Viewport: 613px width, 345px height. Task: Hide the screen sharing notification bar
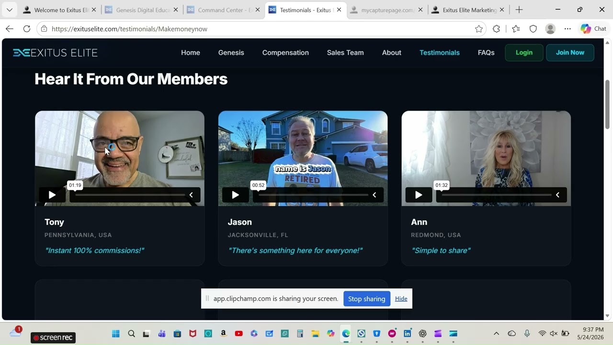pos(401,299)
